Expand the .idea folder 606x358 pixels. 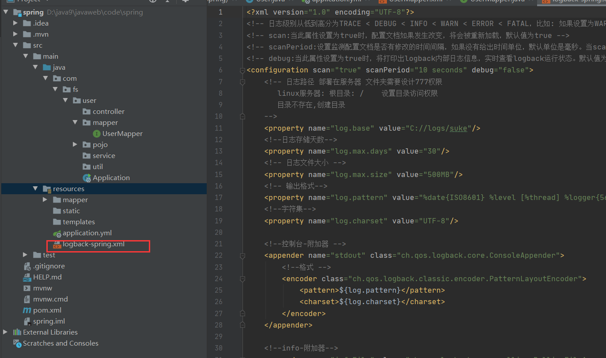[x=16, y=23]
